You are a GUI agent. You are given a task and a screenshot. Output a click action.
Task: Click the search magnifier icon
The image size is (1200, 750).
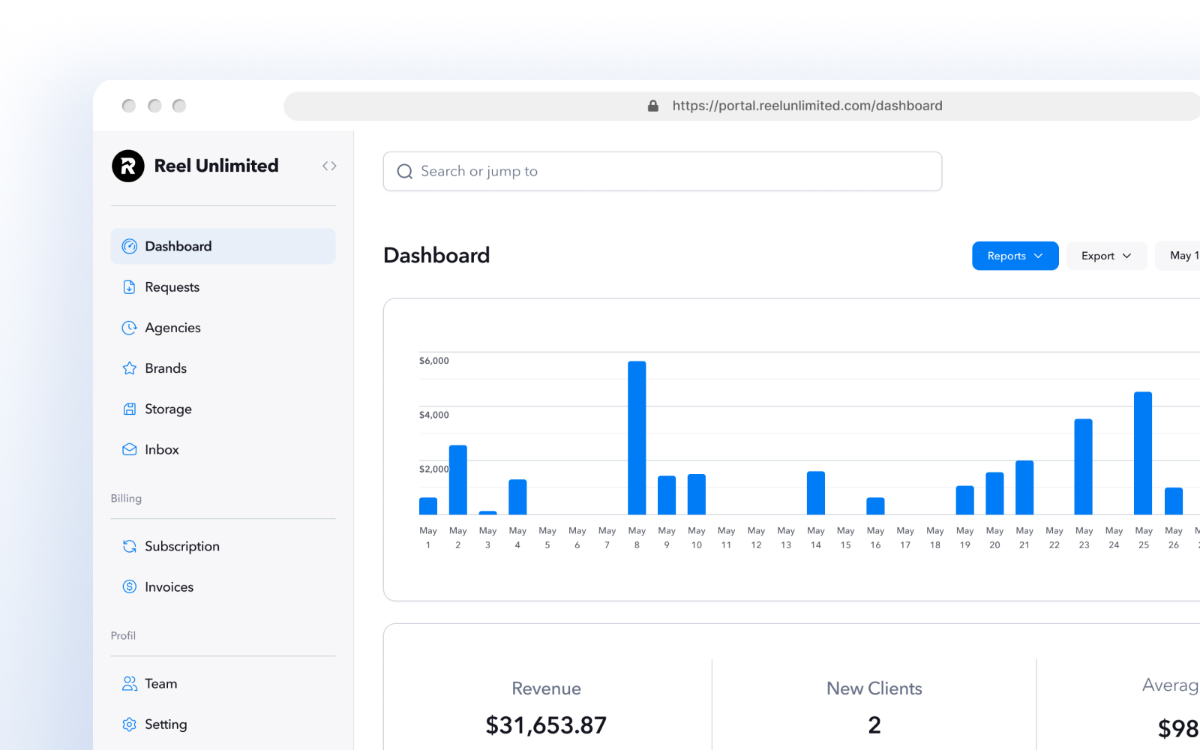pos(405,172)
